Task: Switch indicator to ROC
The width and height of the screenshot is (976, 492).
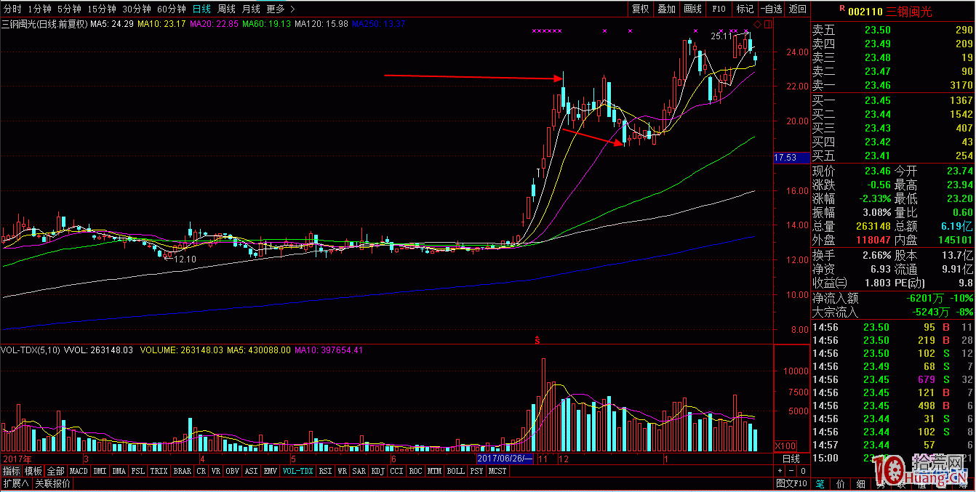Action: click(x=415, y=471)
